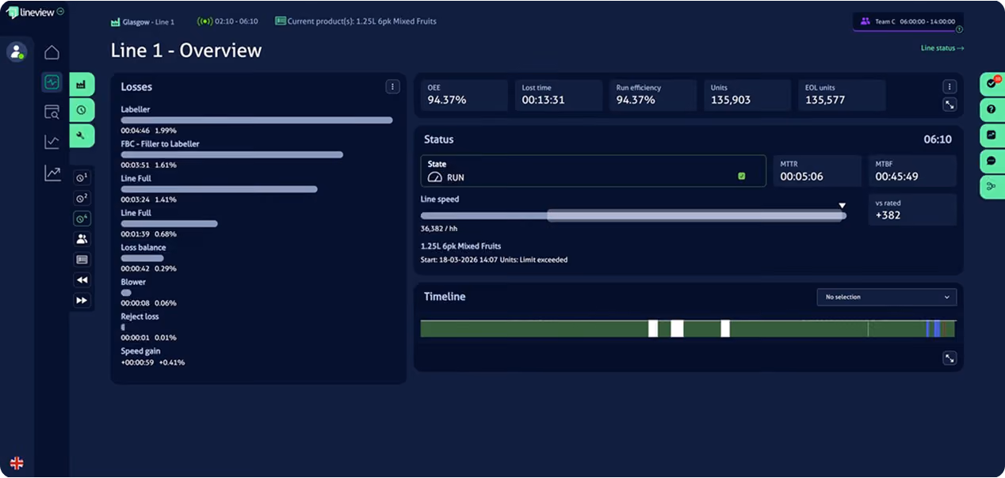Click the Current product(s) label
1005x478 pixels.
click(356, 21)
